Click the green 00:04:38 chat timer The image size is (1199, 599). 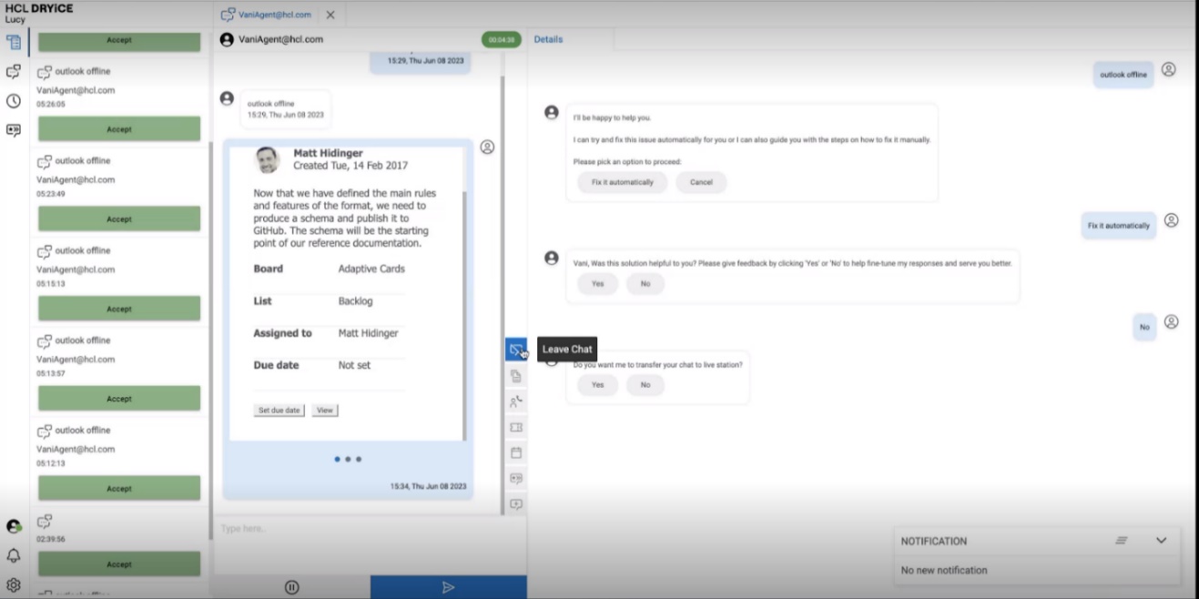(501, 40)
